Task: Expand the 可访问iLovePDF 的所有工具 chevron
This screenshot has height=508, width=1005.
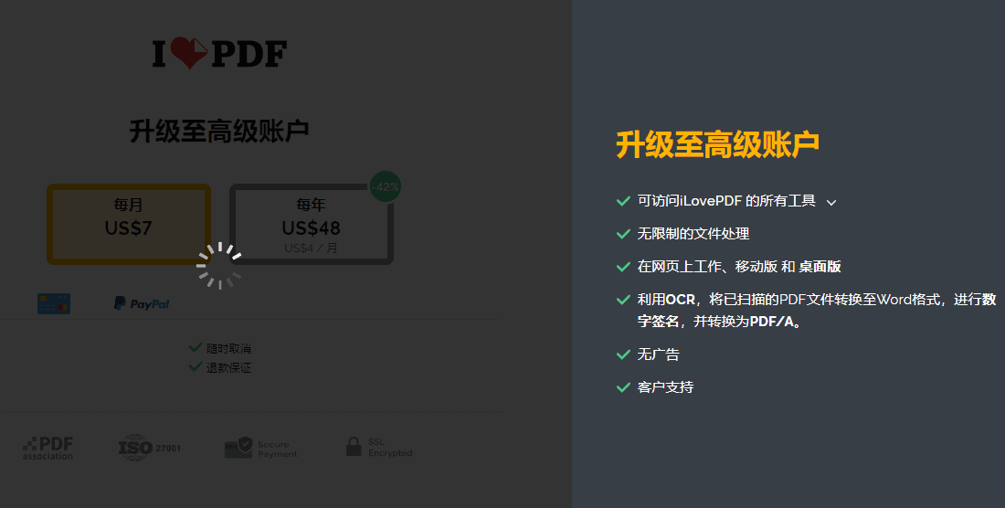Action: tap(831, 203)
